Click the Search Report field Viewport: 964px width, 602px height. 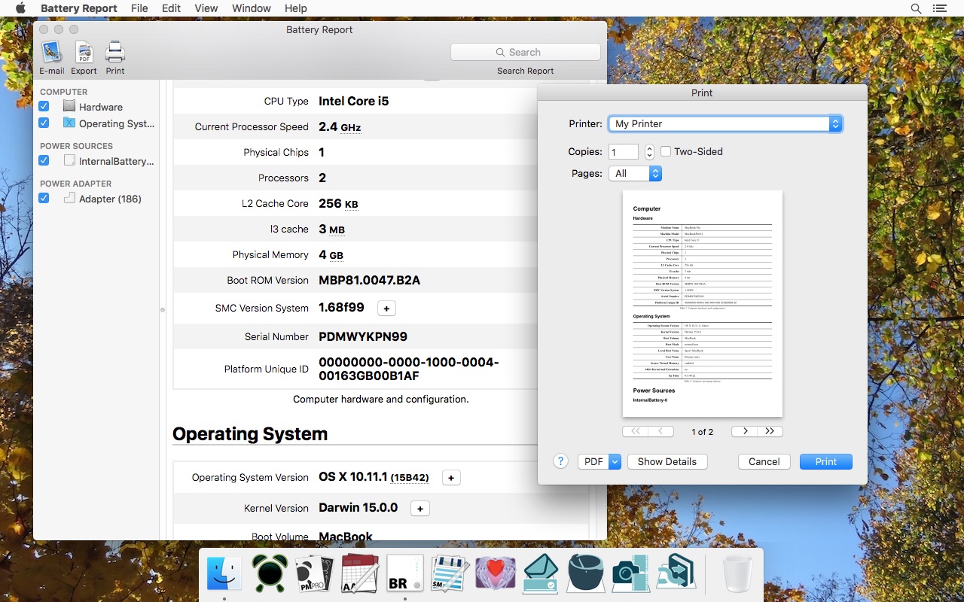526,52
